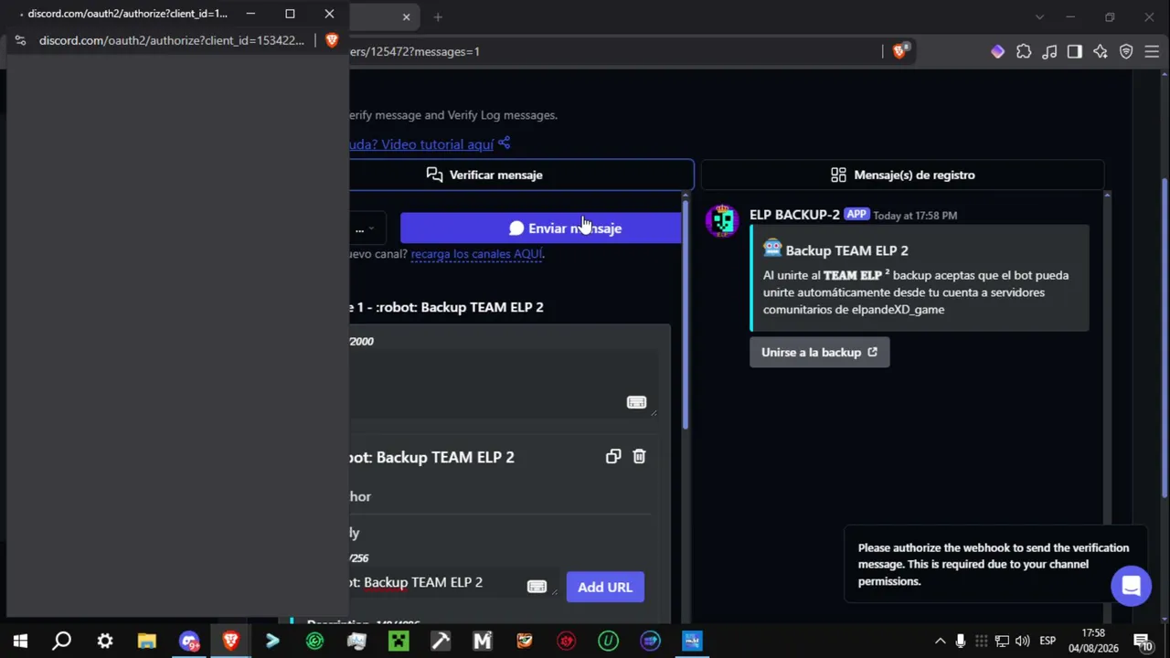Open Discord from the taskbar
This screenshot has height=658, width=1170.
click(188, 641)
